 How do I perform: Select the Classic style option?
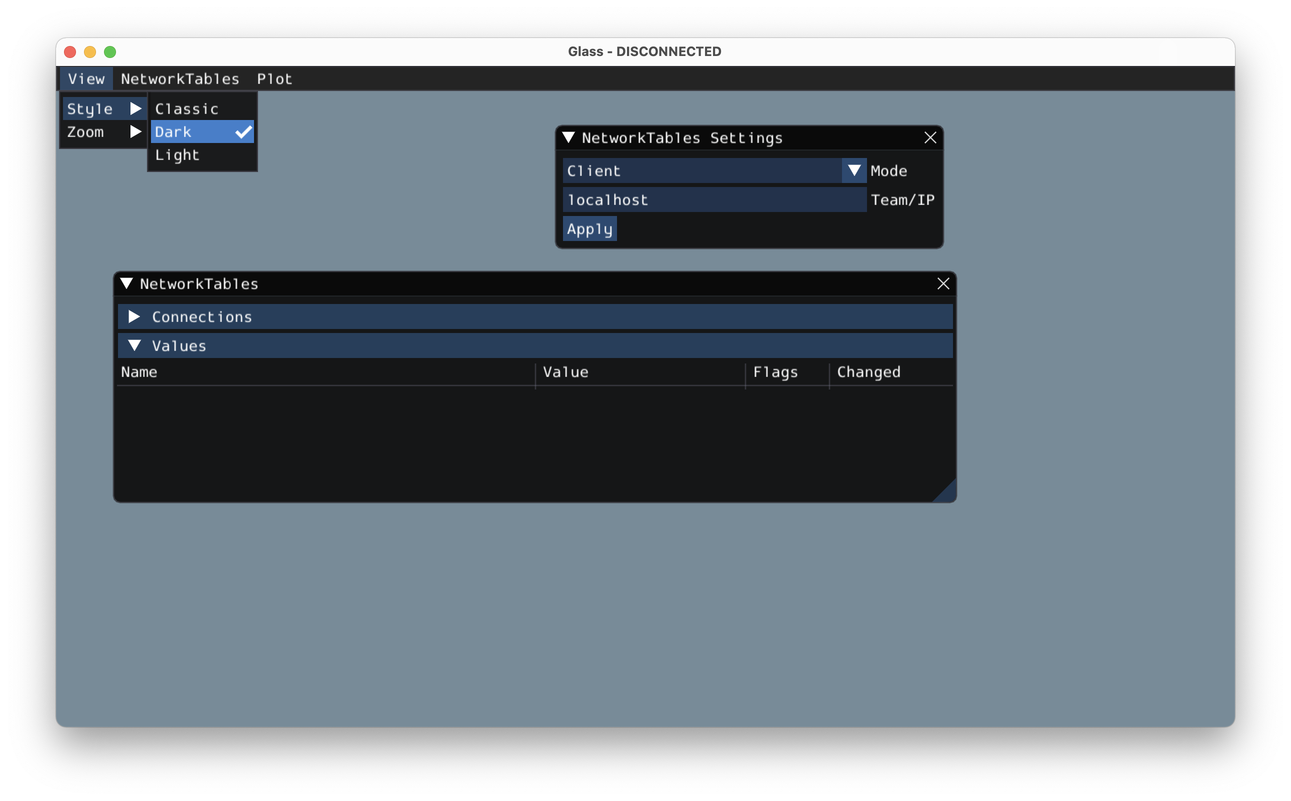tap(186, 108)
